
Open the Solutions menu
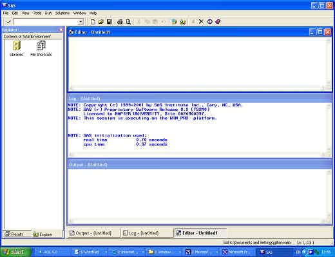pyautogui.click(x=62, y=13)
